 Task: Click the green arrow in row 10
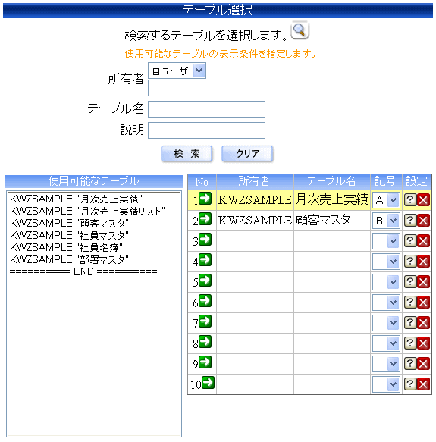(x=209, y=383)
